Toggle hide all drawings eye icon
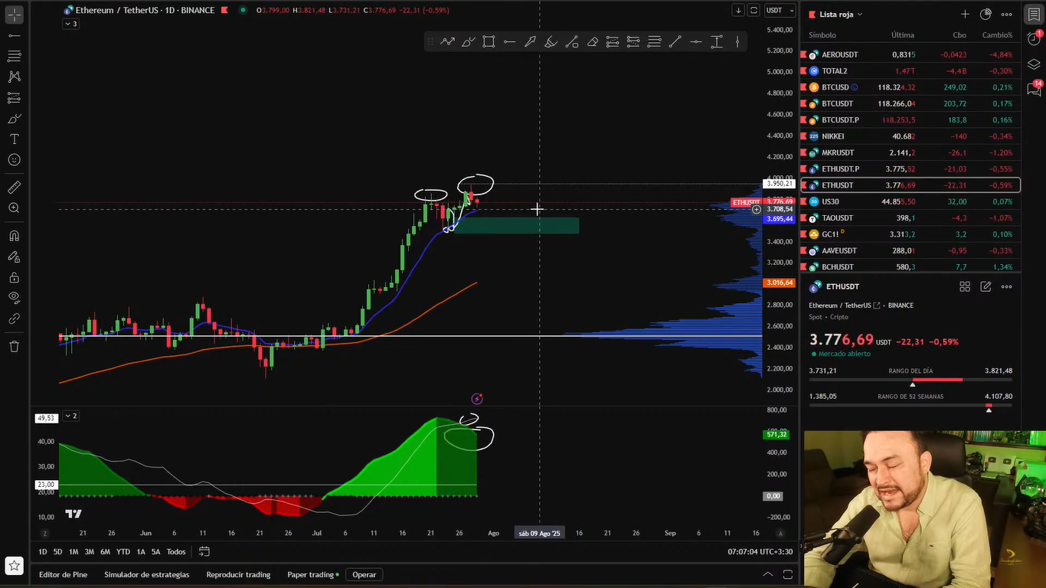Viewport: 1046px width, 588px height. point(14,297)
